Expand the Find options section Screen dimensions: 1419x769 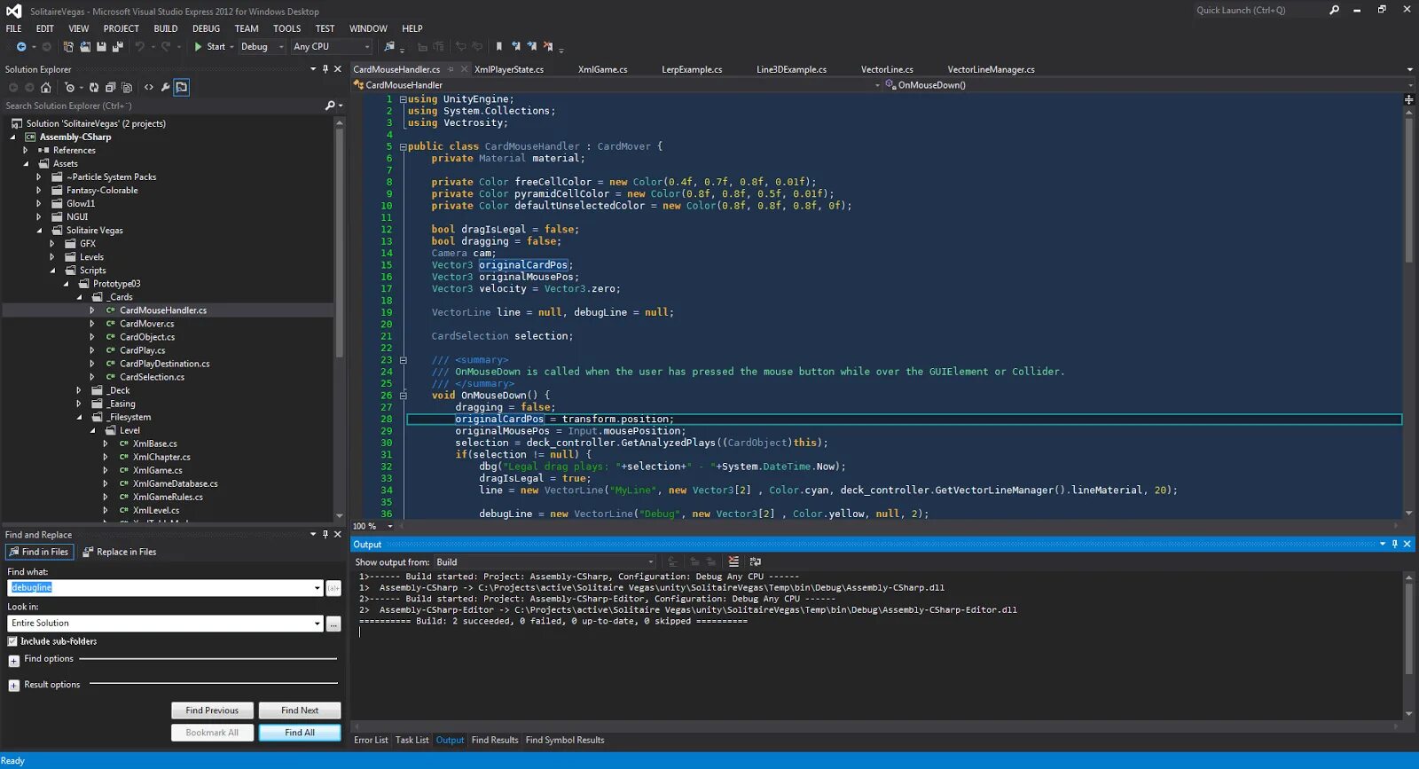click(x=14, y=661)
